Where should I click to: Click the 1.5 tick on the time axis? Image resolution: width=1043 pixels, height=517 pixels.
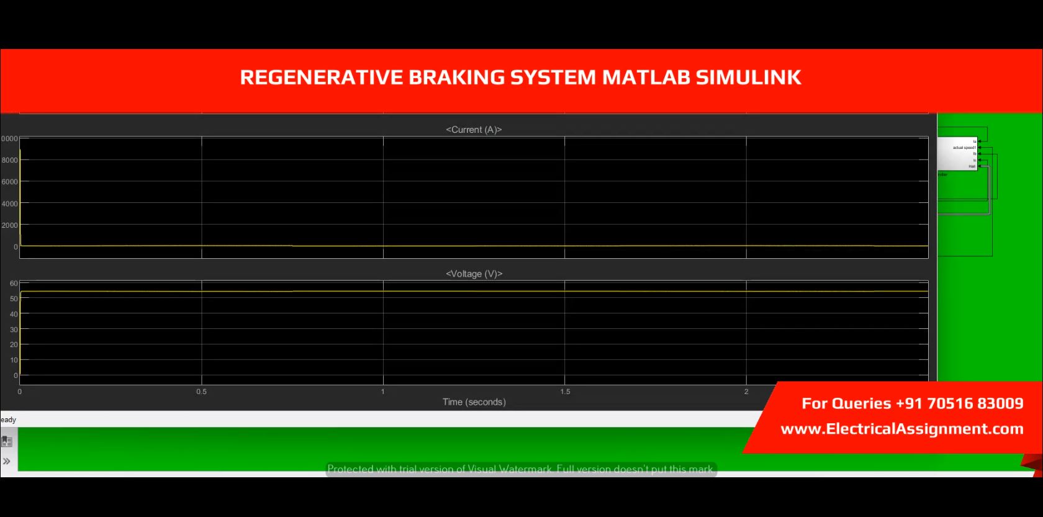(x=565, y=392)
